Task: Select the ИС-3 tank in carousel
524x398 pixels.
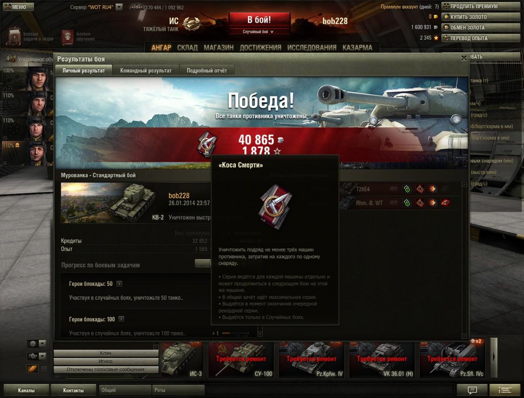Action: [180, 360]
